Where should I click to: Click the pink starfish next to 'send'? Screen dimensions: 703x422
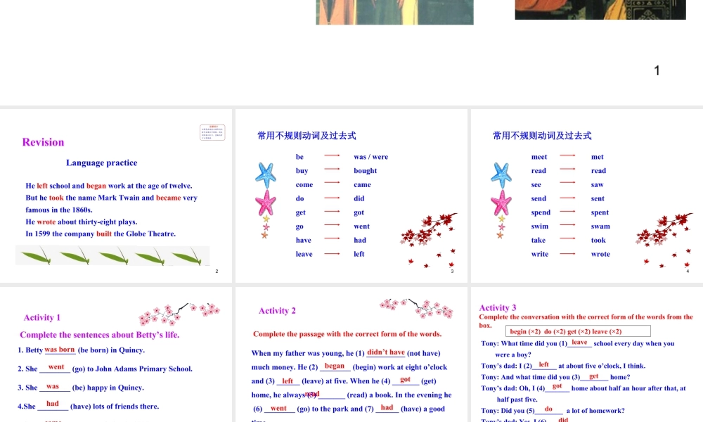pyautogui.click(x=501, y=203)
